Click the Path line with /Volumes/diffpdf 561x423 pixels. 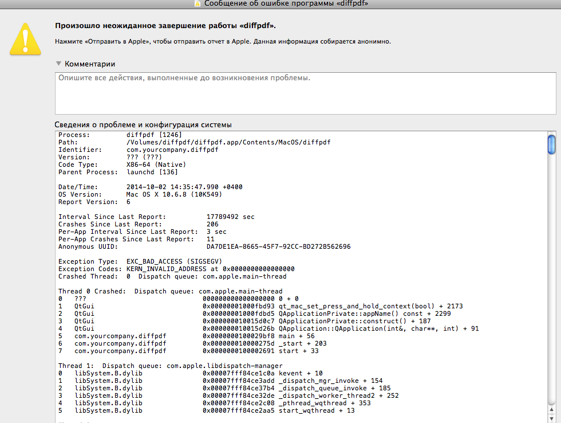[x=194, y=142]
